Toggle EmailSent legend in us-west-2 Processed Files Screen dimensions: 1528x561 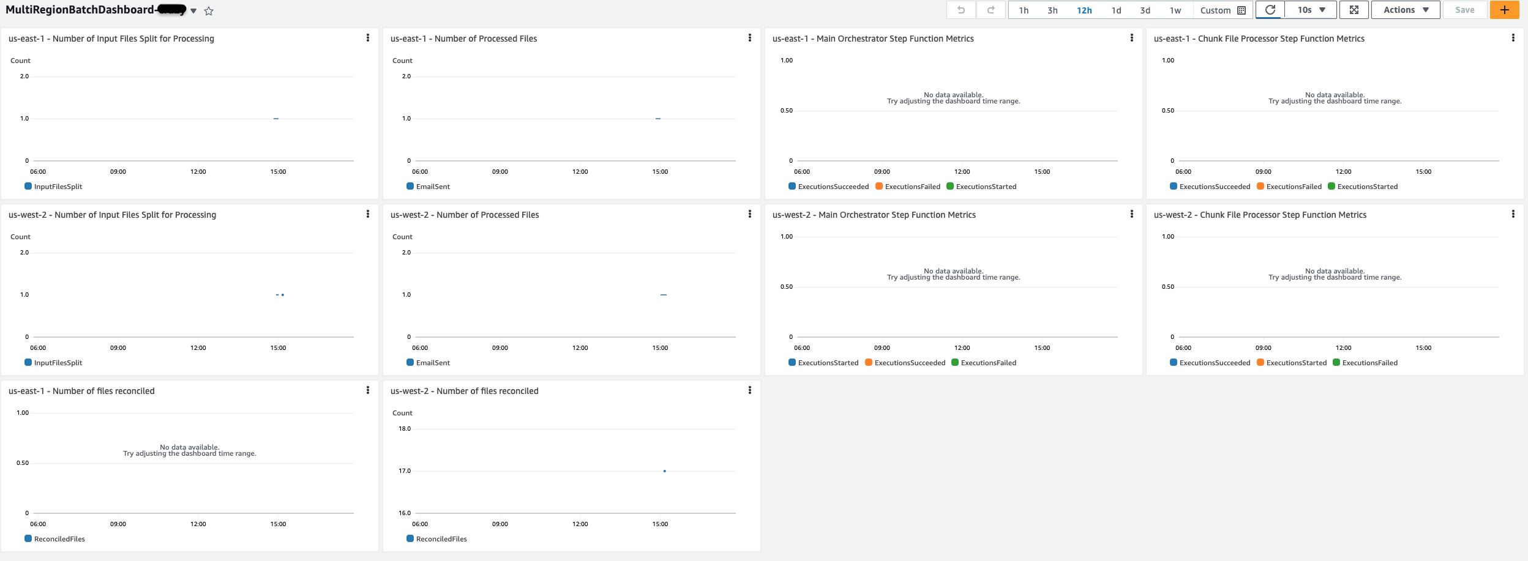(x=429, y=363)
